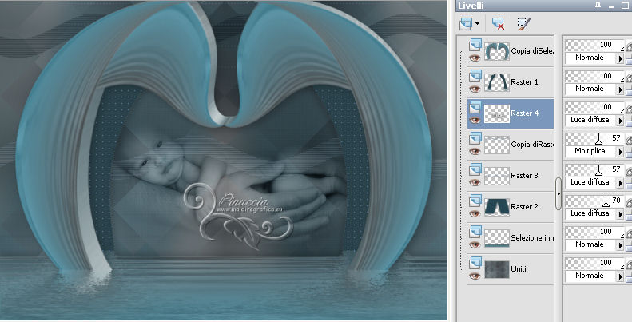This screenshot has height=322, width=632.
Task: Click the raster layer type icon of Selezione inn
Action: (x=475, y=231)
